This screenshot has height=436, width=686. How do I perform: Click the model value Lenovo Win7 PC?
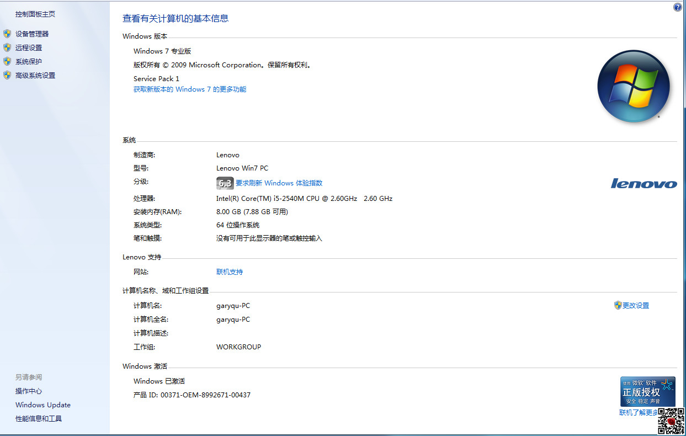tap(242, 168)
